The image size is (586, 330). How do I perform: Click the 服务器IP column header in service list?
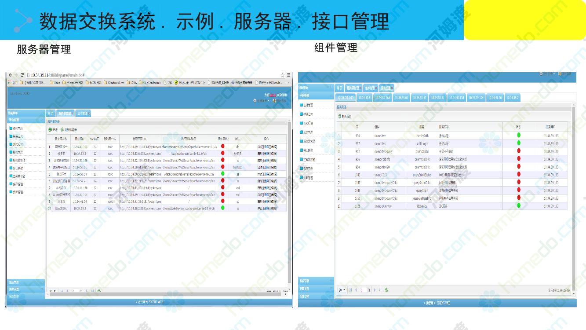tap(550, 127)
